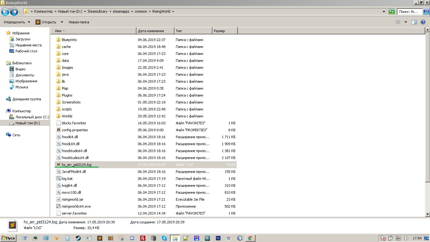Viewport: 430px width, 242px height.
Task: Click the search magnifier icon
Action: pos(426,11)
